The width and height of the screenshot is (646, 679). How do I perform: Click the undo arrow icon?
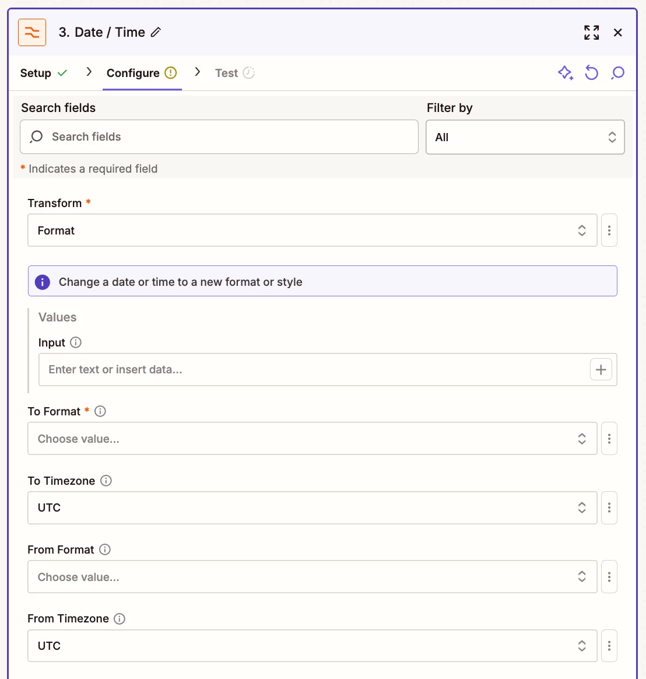(592, 73)
